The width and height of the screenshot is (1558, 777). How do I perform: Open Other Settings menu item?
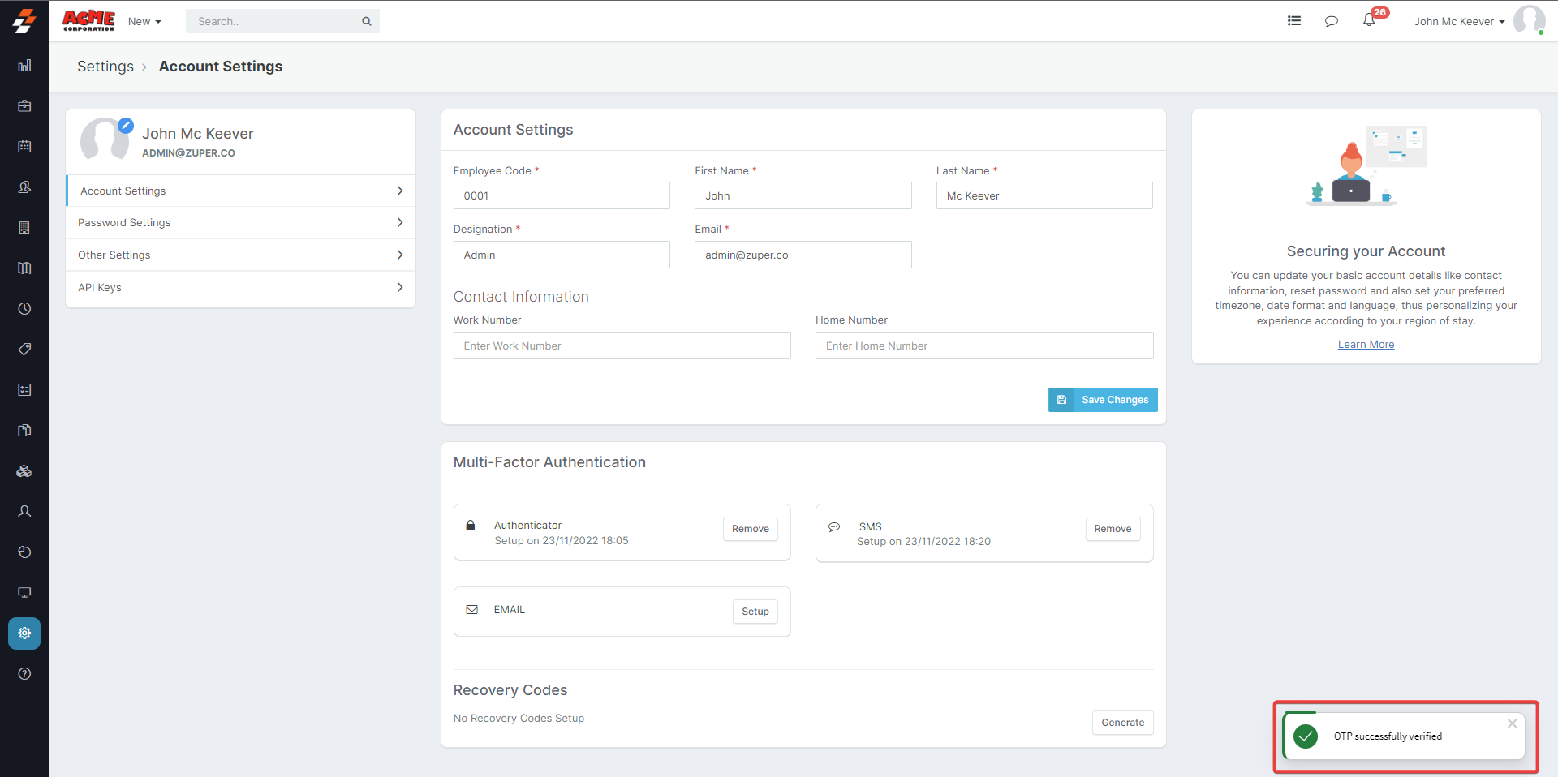click(240, 255)
